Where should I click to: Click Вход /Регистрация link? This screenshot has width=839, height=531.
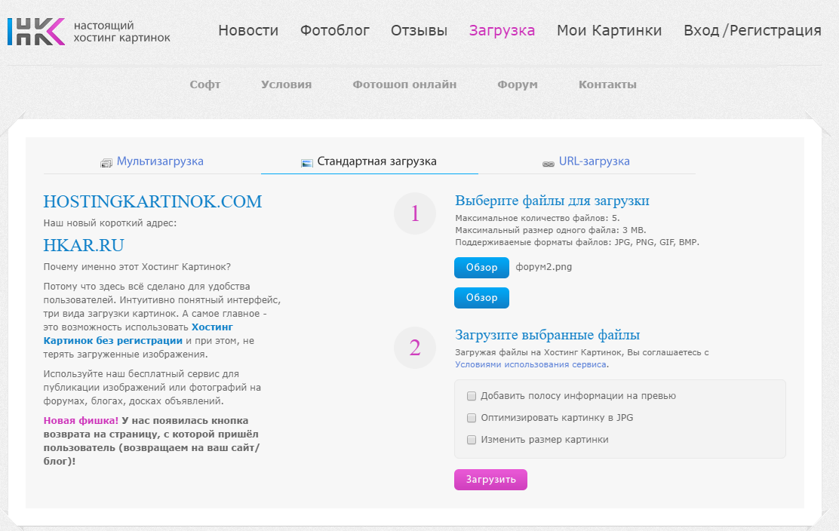752,30
